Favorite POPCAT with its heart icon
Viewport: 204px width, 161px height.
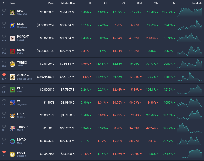tap(4, 36)
